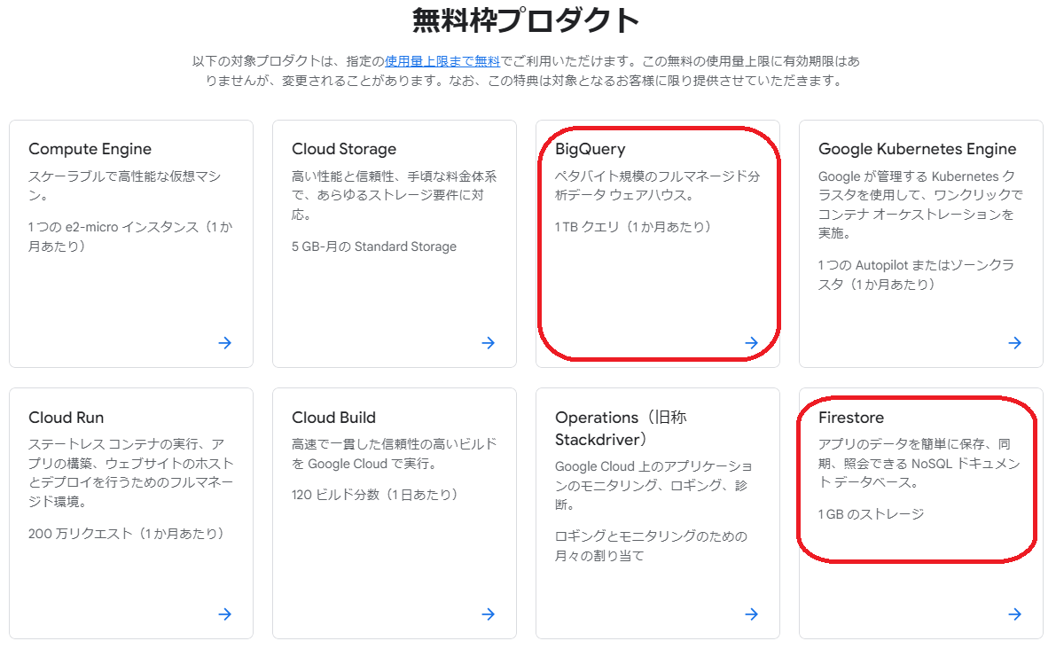Open the Cloud Storage card title
This screenshot has height=649, width=1056.
tap(343, 149)
